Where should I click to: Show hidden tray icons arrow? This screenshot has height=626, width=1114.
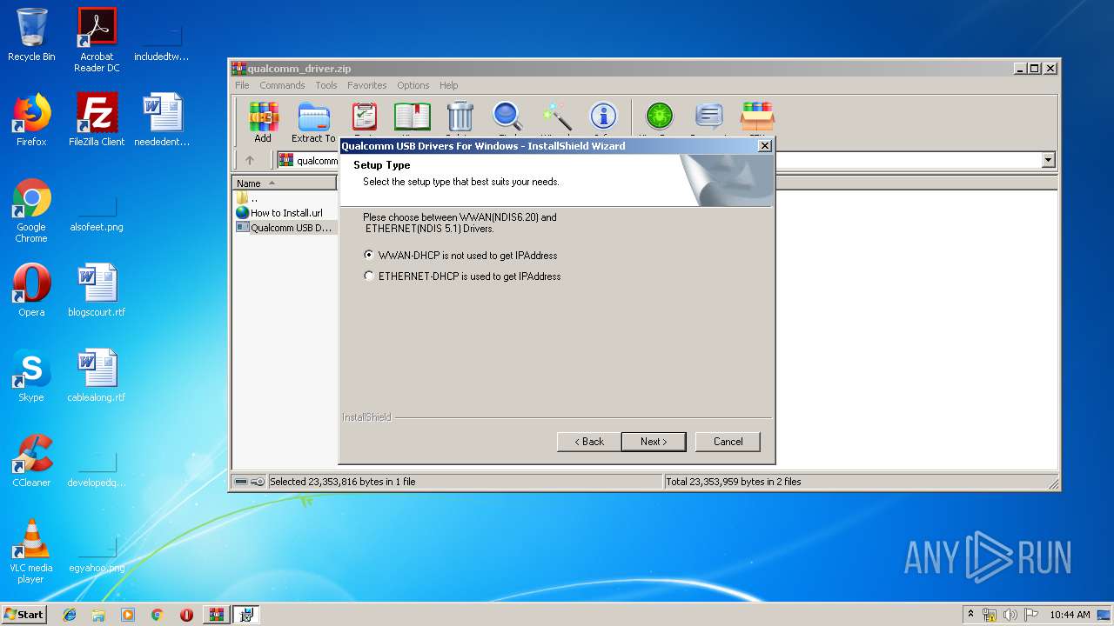pyautogui.click(x=970, y=615)
